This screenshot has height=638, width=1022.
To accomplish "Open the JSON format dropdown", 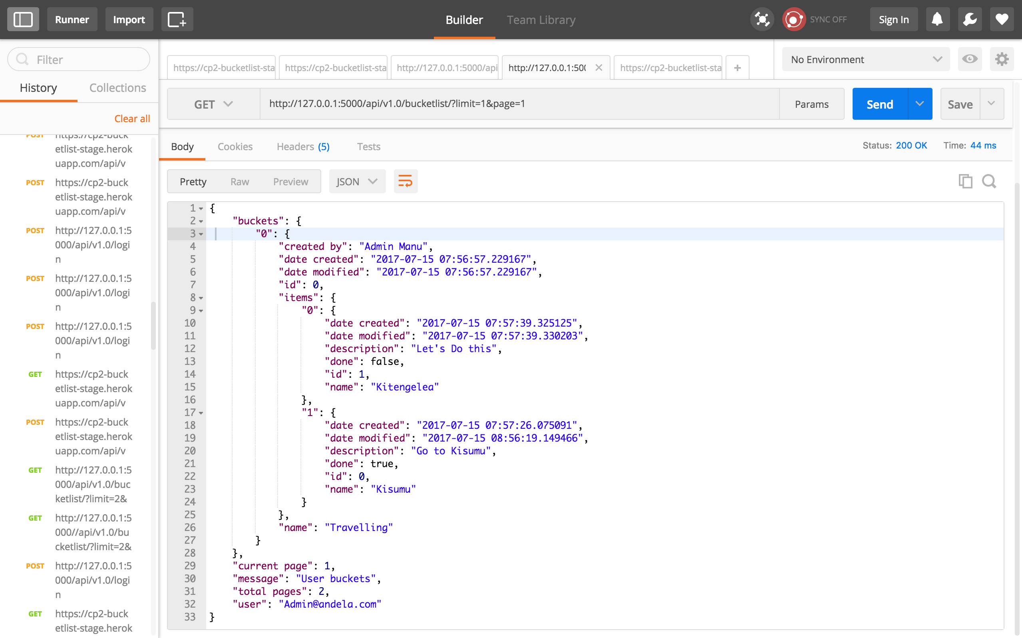I will tap(357, 181).
